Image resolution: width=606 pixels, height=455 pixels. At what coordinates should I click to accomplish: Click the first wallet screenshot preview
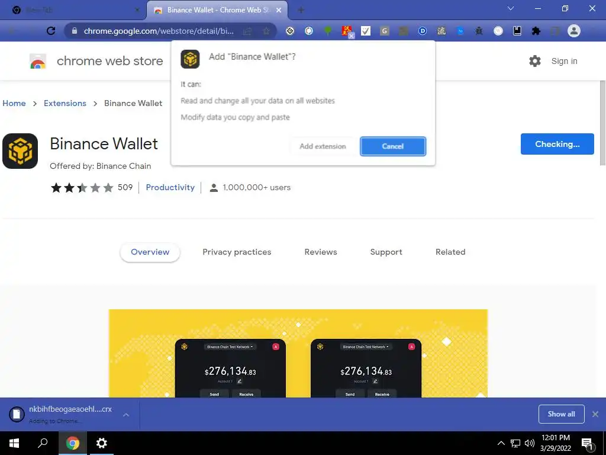click(x=230, y=368)
